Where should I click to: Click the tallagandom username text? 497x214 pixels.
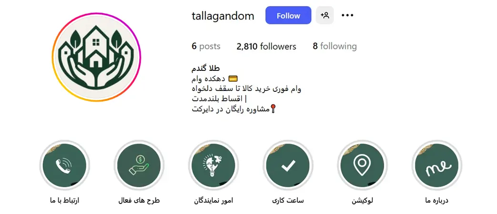223,16
